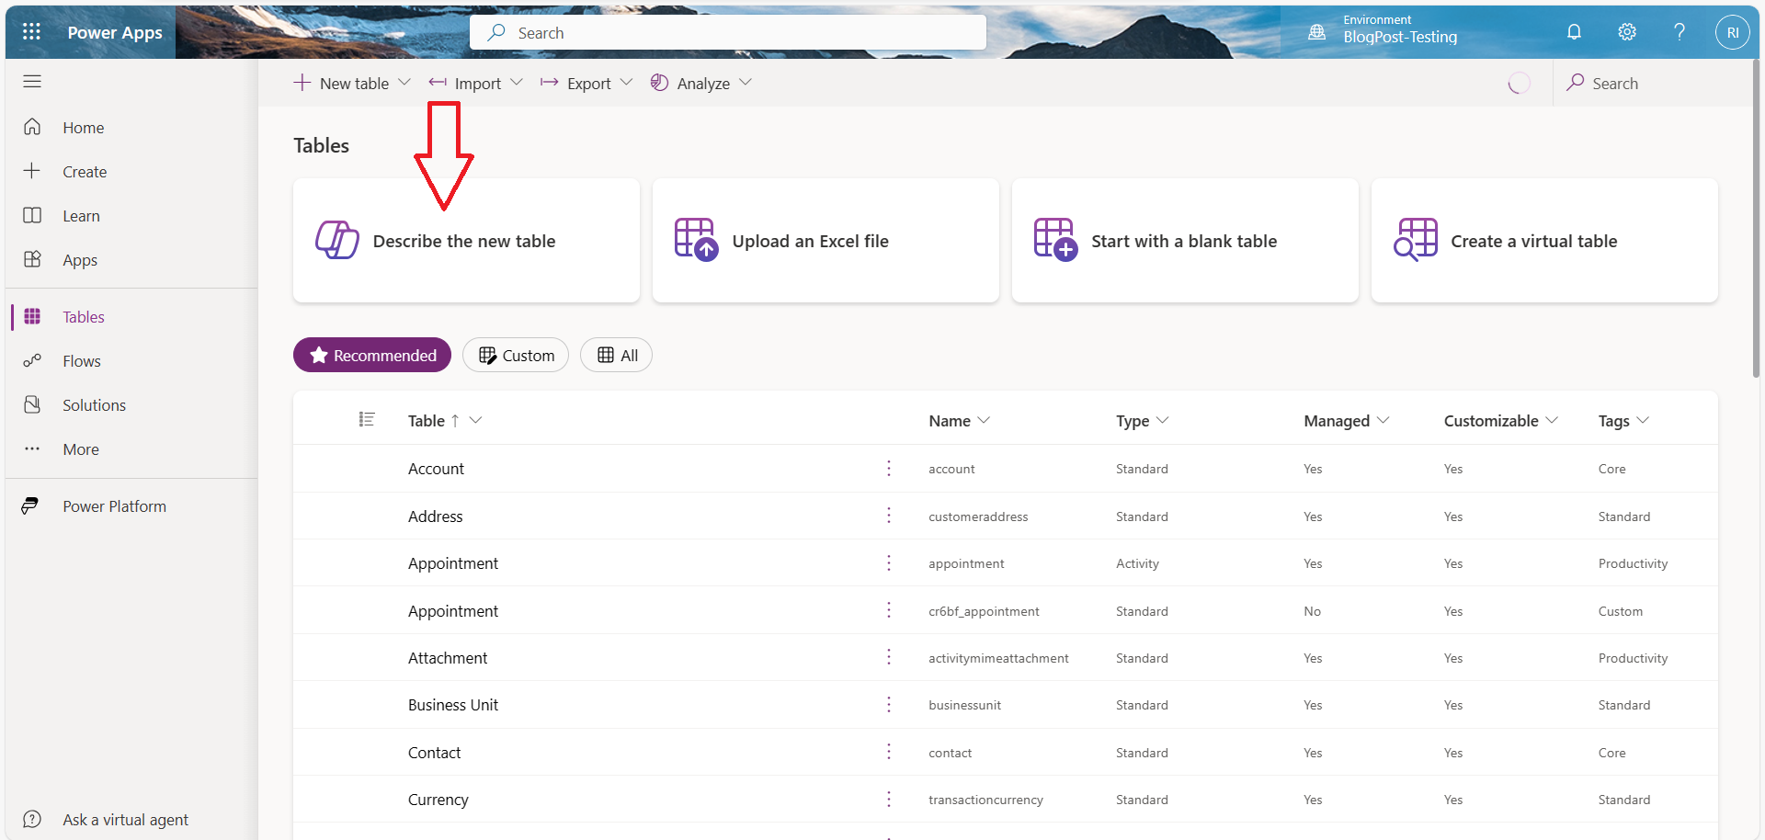Open notifications bell icon

coord(1574,32)
